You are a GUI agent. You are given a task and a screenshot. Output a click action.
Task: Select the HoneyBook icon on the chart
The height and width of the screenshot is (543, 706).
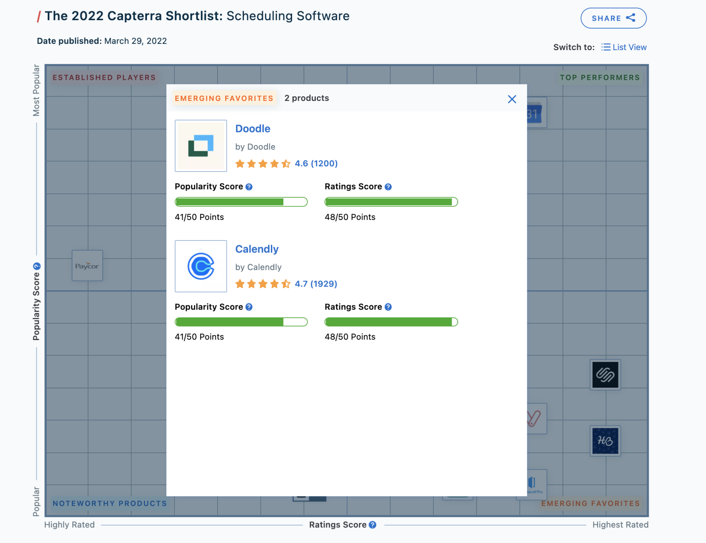click(605, 440)
